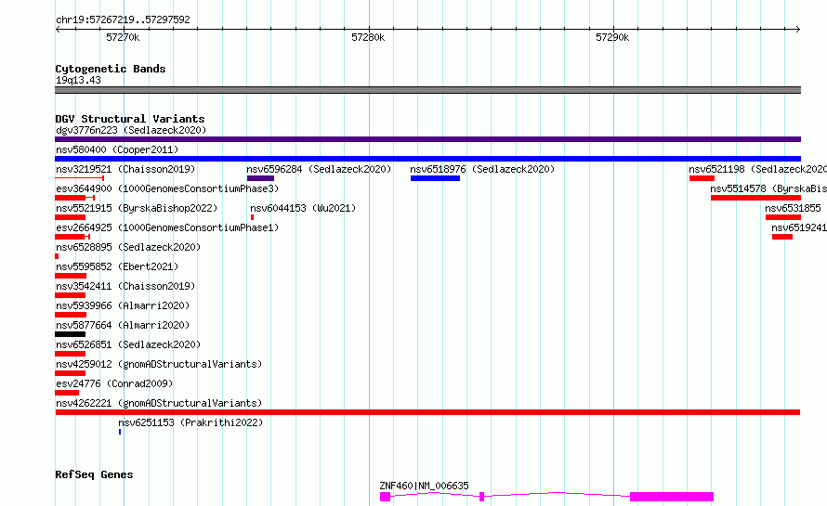Screen dimensions: 827x506
Task: Click the red nsv5595852 variant bar
Action: pos(71,276)
